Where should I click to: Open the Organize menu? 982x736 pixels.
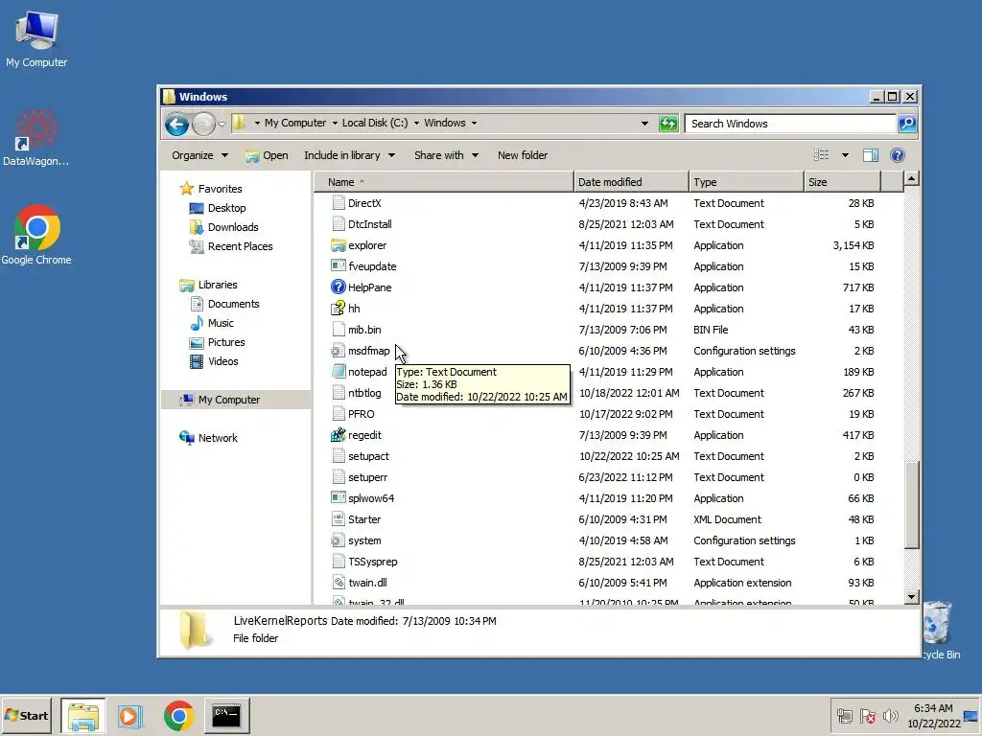tap(199, 155)
